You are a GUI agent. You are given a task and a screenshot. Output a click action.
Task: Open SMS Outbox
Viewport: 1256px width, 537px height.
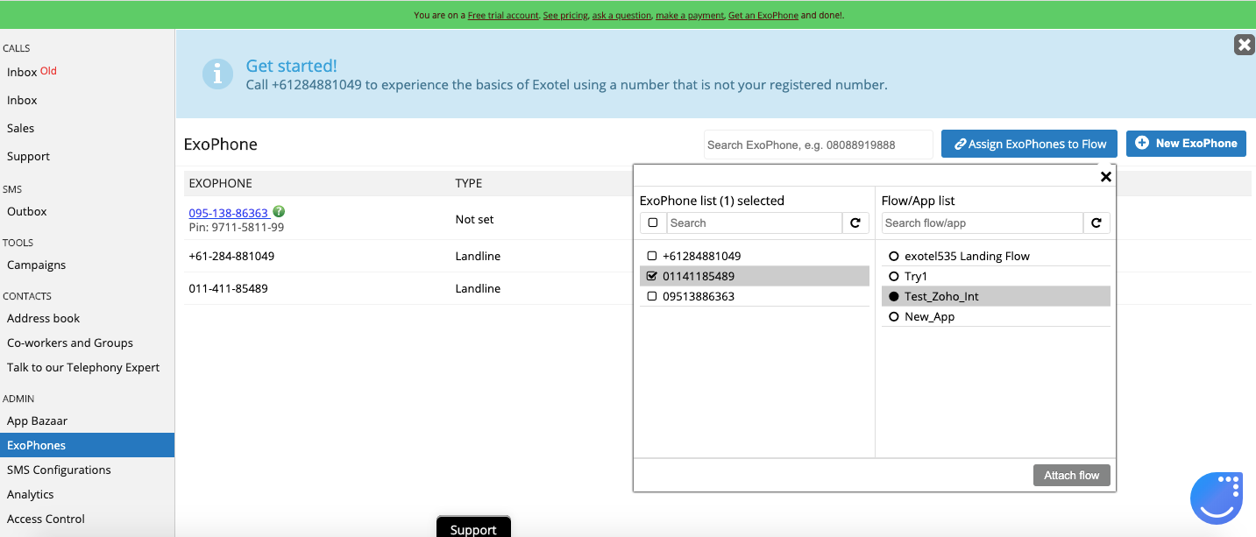click(27, 211)
